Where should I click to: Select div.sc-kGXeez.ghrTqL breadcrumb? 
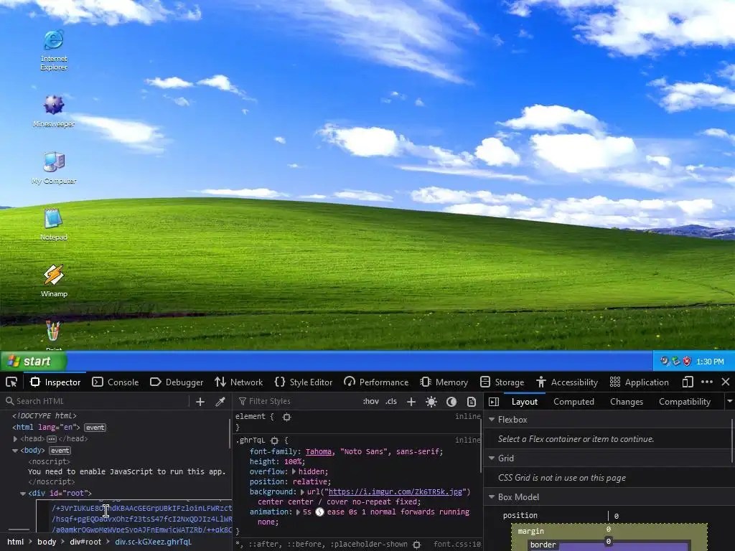[x=154, y=542]
